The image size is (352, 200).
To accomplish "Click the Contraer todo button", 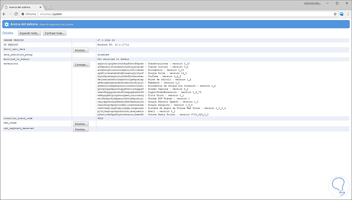I will tap(55, 33).
